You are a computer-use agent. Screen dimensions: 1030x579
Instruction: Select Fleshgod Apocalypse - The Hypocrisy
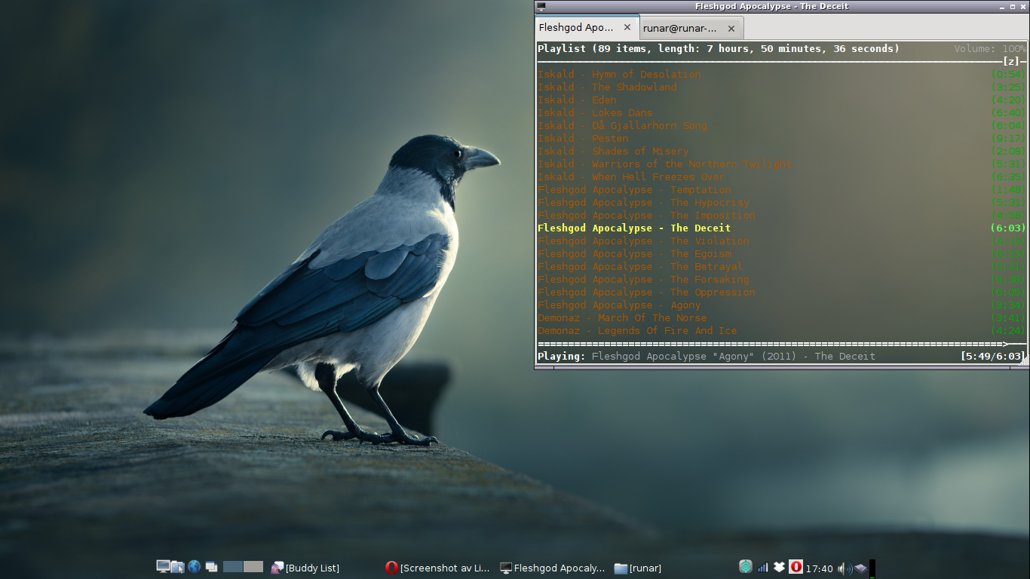tap(643, 202)
